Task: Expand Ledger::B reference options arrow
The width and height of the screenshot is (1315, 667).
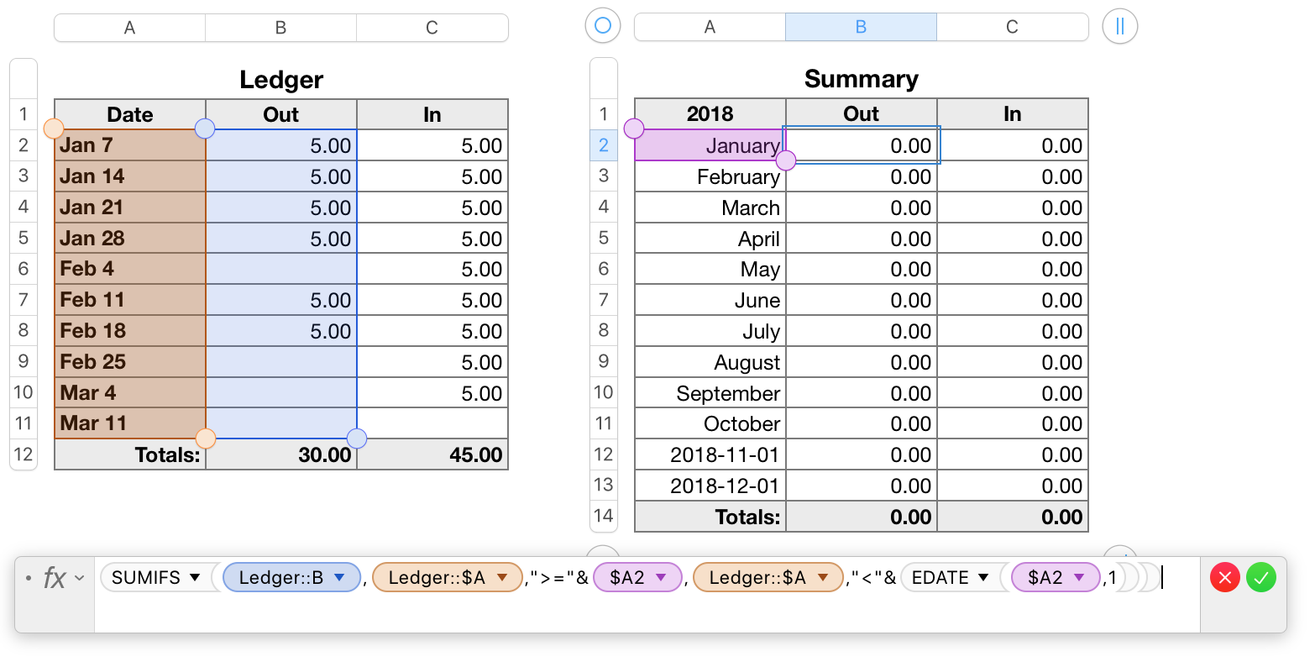Action: (340, 578)
